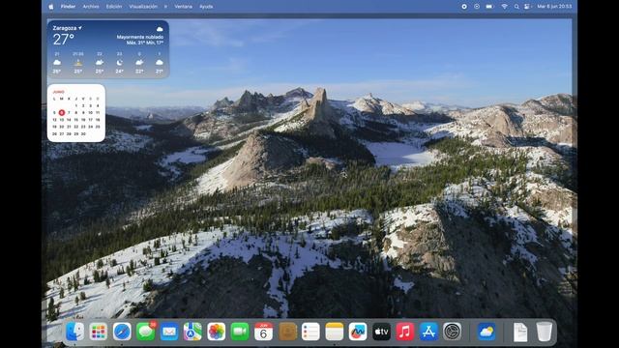Open the Trash in the Dock

point(544,332)
